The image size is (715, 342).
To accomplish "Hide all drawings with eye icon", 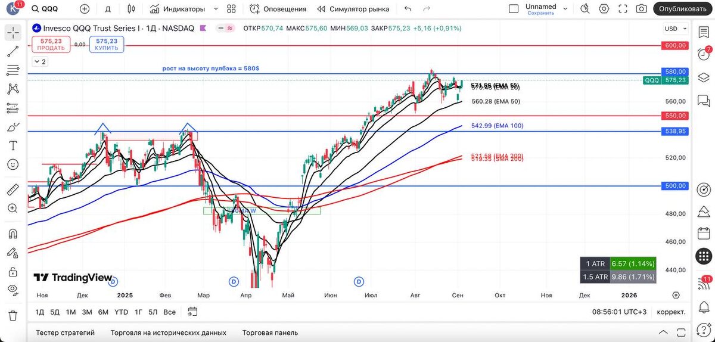I will [13, 290].
